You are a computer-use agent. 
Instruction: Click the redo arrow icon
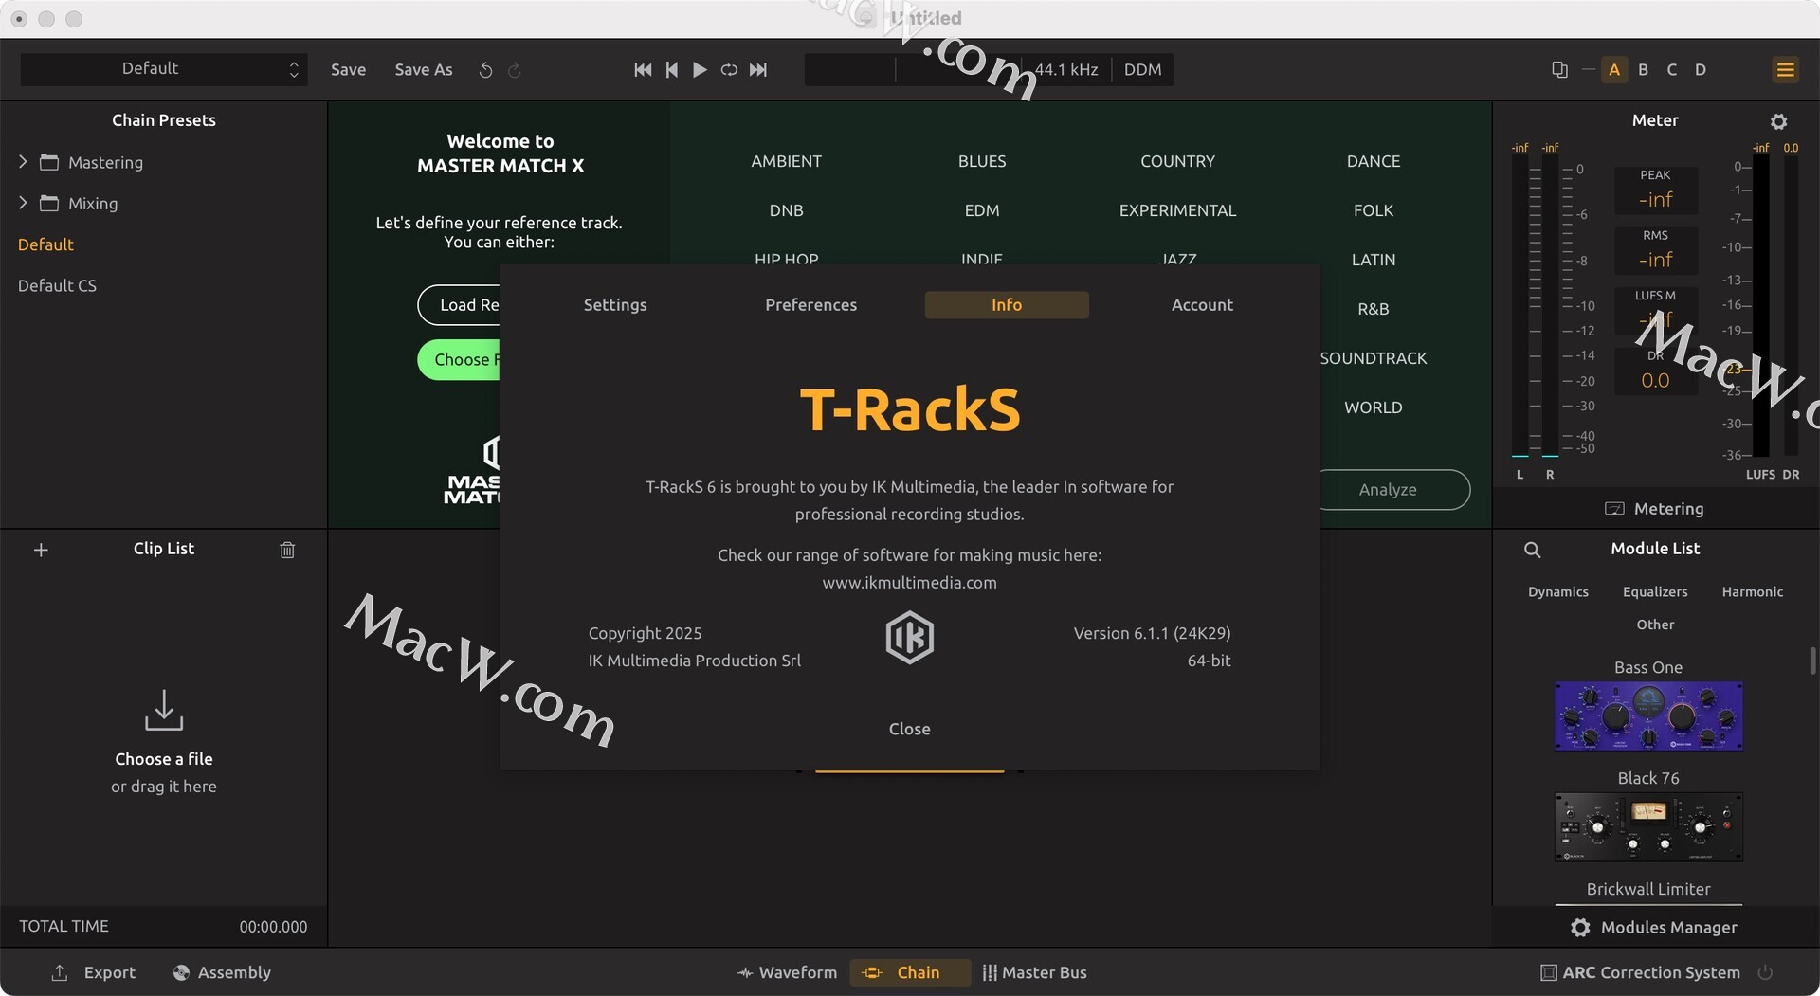(515, 70)
